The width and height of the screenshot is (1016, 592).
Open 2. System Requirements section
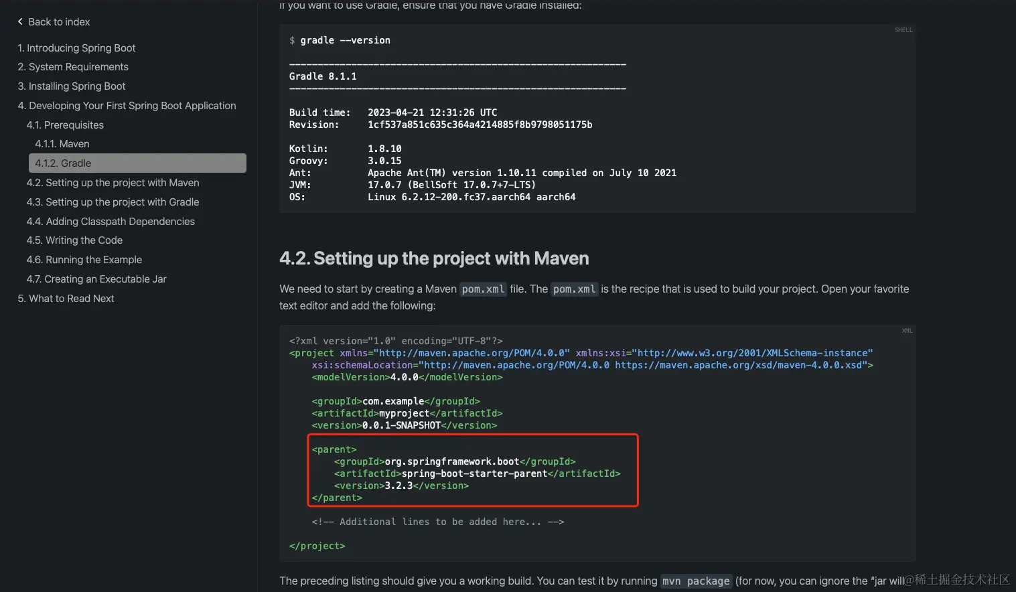[73, 67]
